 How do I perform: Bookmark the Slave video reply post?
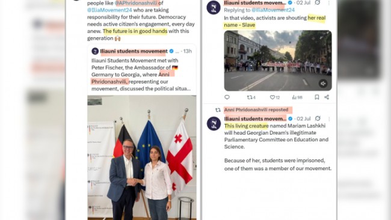tap(316, 97)
